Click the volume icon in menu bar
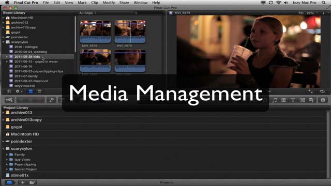The height and width of the screenshot is (186, 331). pyautogui.click(x=286, y=3)
